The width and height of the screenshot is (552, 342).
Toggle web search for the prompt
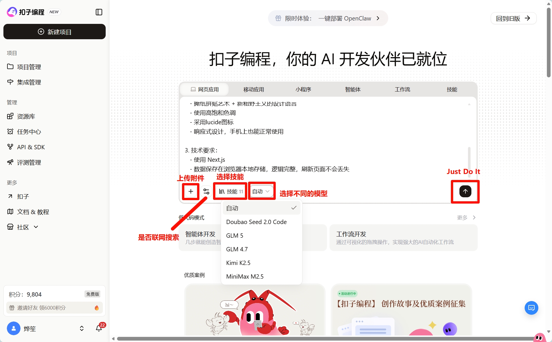tap(206, 191)
